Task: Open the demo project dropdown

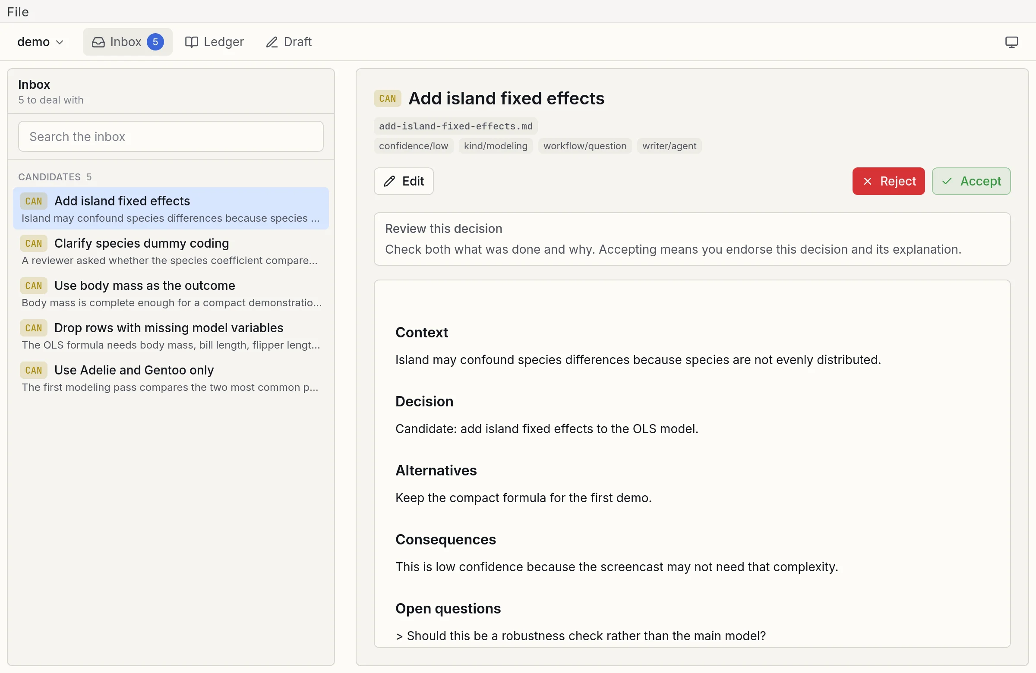Action: click(x=41, y=42)
